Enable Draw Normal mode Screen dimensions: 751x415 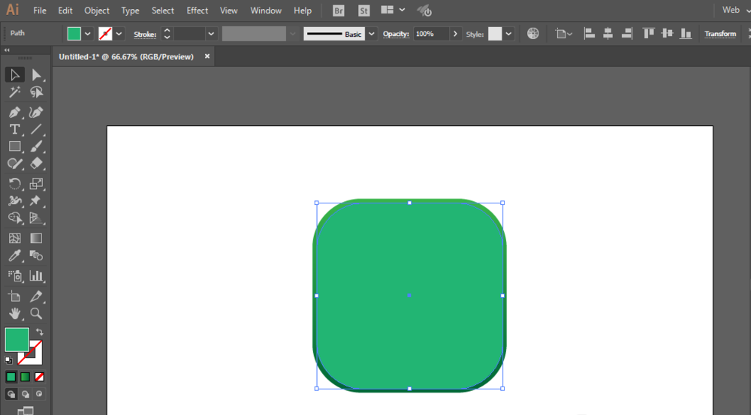(11, 394)
